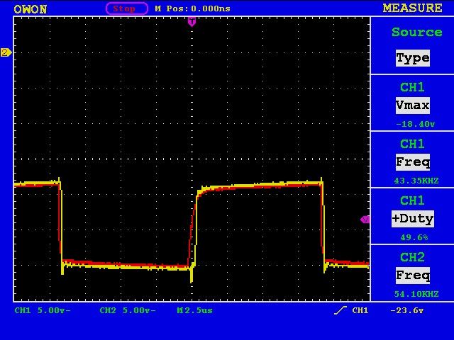
Task: Click the Stop run status indicator
Action: 127,8
